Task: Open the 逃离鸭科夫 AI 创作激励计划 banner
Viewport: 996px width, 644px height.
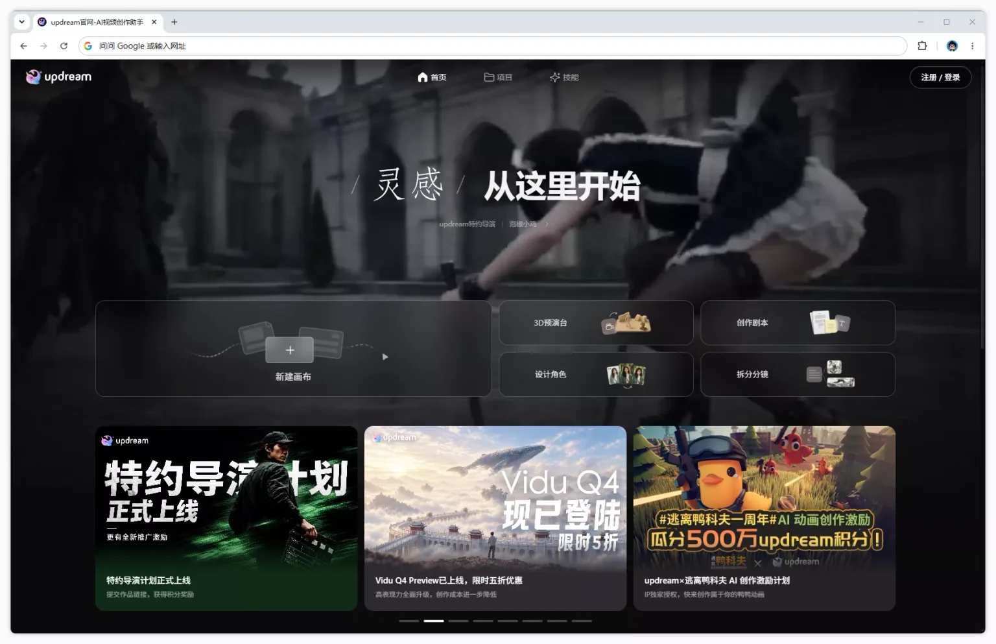Action: point(765,518)
